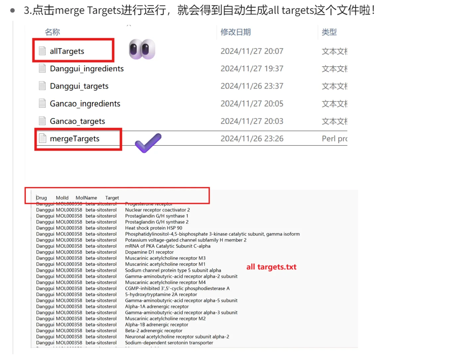Screen dimensions: 451x358
Task: Click the red 'all targets.txt' label
Action: tap(271, 267)
